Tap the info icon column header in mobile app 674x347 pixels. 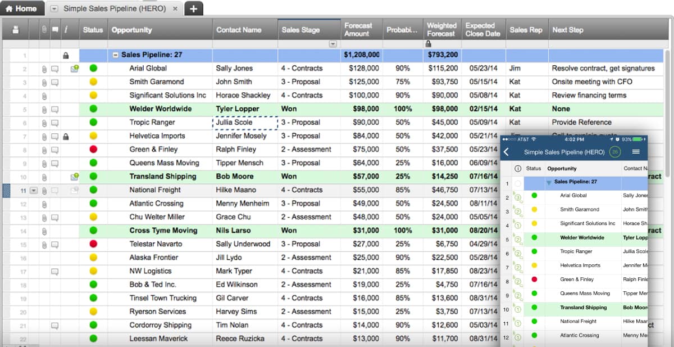(518, 169)
